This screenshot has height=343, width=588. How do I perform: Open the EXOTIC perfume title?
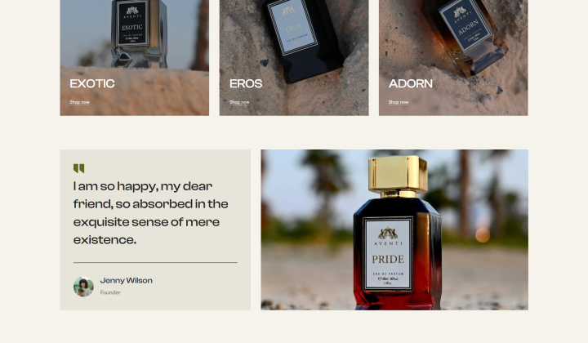point(92,83)
